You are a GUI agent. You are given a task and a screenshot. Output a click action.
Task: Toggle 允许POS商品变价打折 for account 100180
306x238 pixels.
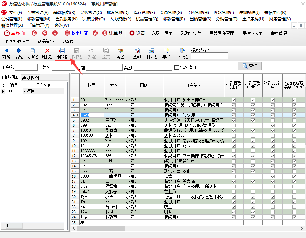(x=294, y=135)
